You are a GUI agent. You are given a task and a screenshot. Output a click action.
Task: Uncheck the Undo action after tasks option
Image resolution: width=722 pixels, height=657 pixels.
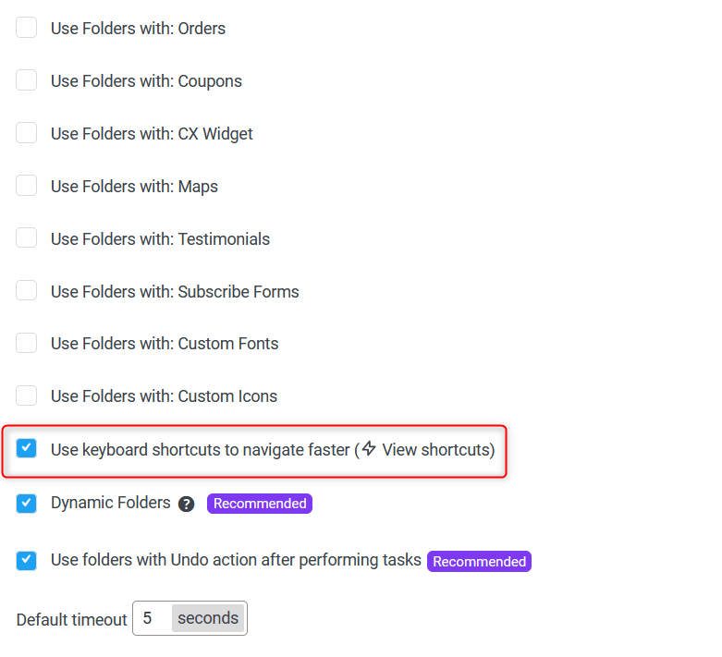[26, 560]
